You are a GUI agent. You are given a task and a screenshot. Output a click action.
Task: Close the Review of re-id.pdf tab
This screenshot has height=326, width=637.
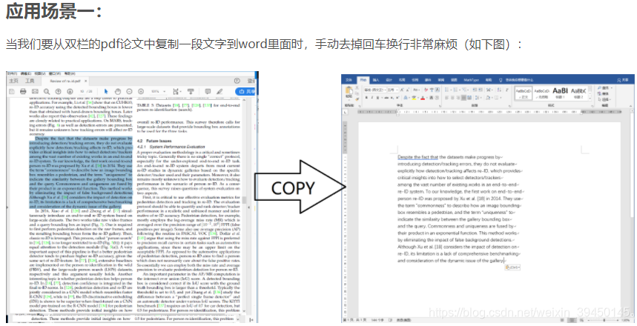(86, 81)
